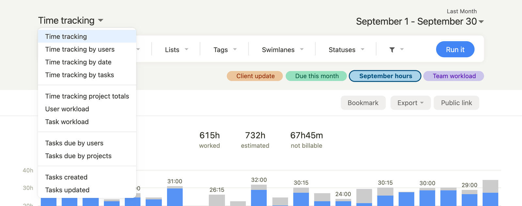The height and width of the screenshot is (206, 522).
Task: Select Time tracking in the report menu
Action: [x=87, y=36]
